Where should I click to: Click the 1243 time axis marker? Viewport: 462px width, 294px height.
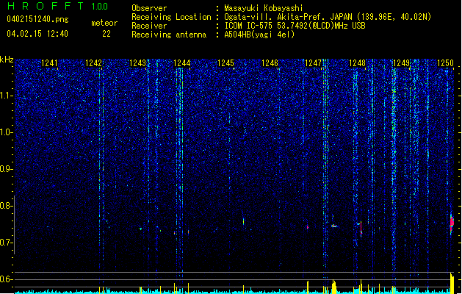click(x=137, y=63)
